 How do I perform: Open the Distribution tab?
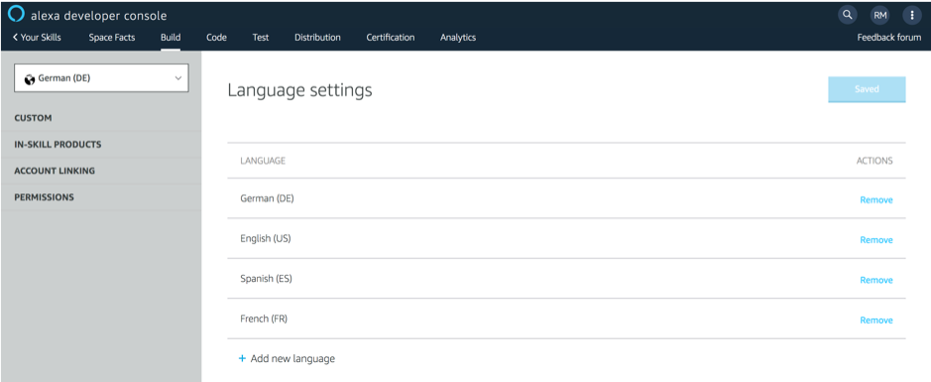pos(317,38)
